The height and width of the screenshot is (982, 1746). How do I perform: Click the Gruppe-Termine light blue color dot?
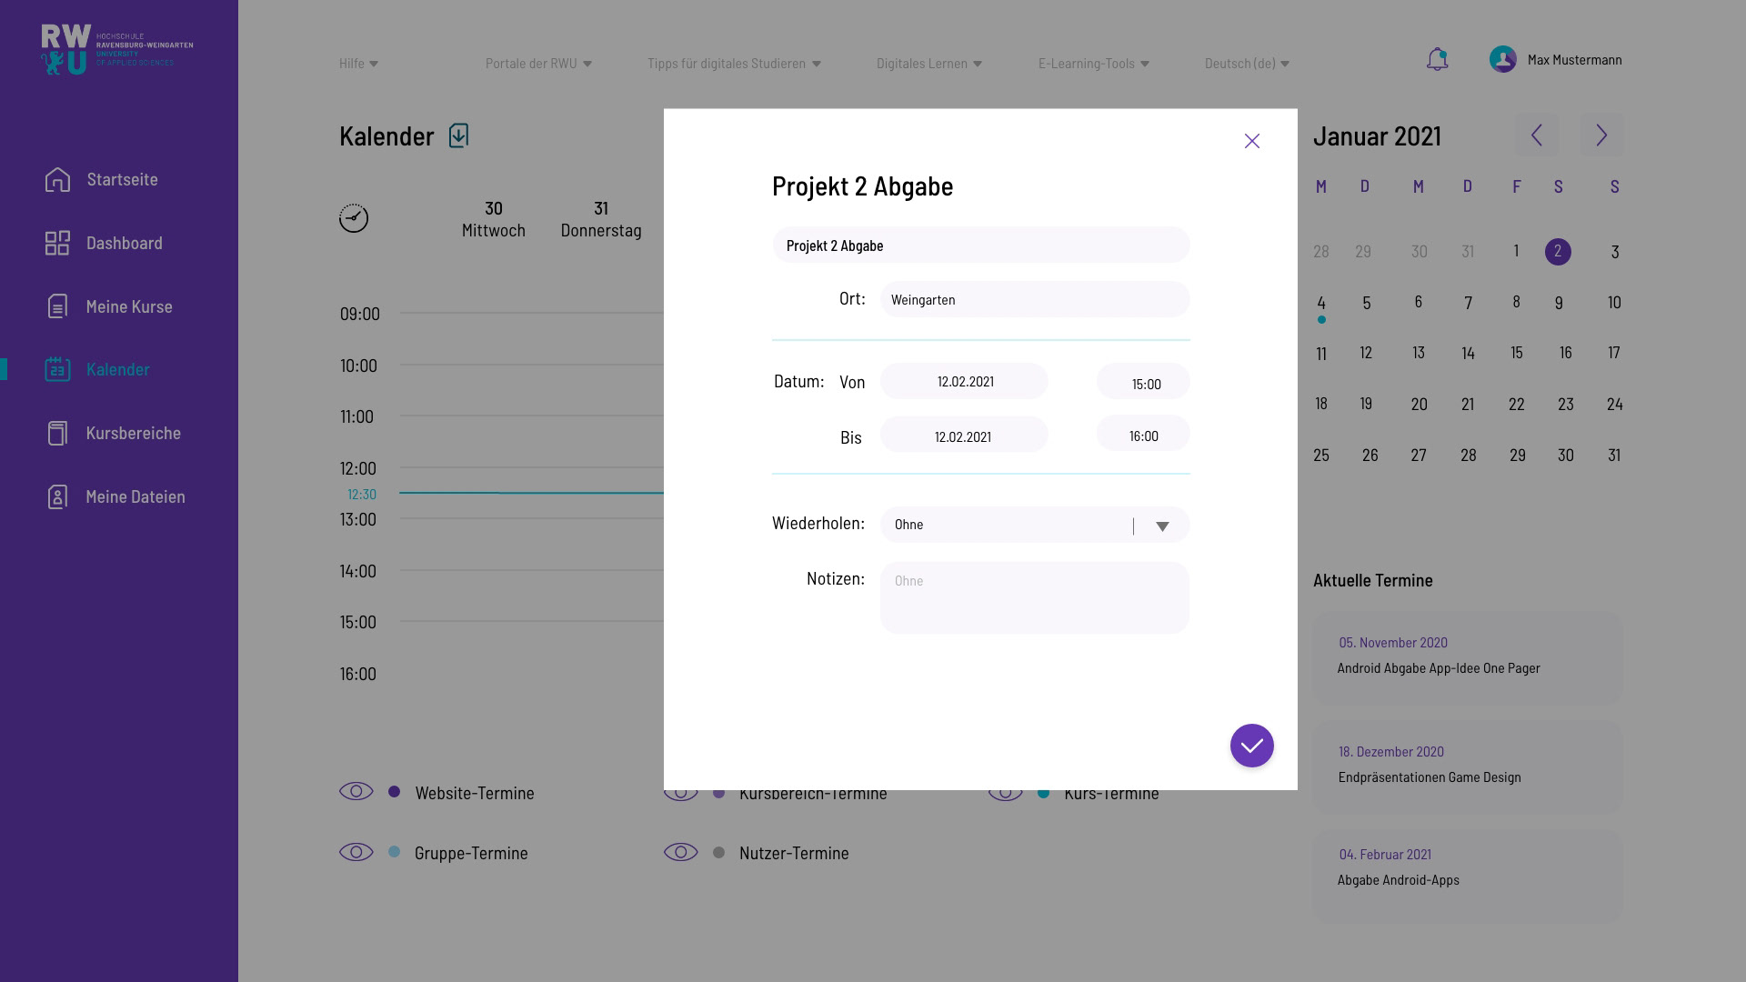coord(394,852)
